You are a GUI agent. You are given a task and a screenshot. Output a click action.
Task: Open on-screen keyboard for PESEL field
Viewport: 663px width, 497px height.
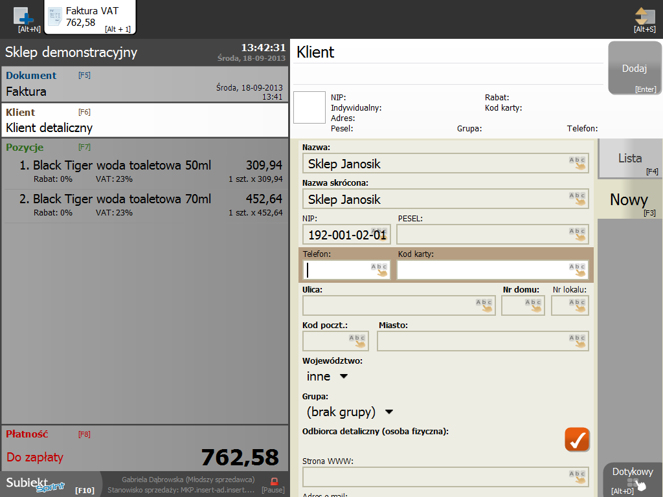coord(578,234)
